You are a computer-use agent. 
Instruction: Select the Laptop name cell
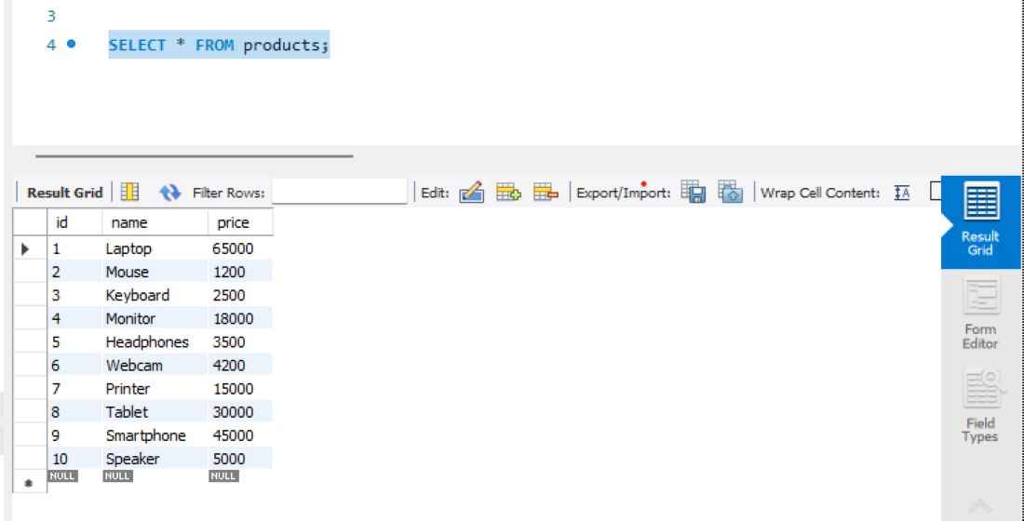(155, 248)
